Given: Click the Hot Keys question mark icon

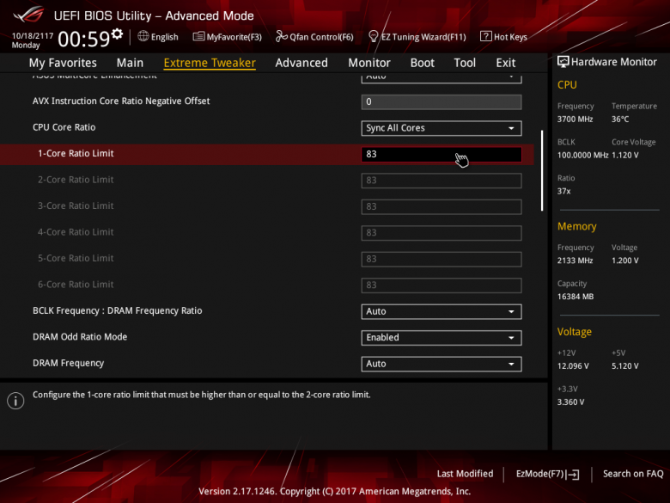Looking at the screenshot, I should point(486,36).
